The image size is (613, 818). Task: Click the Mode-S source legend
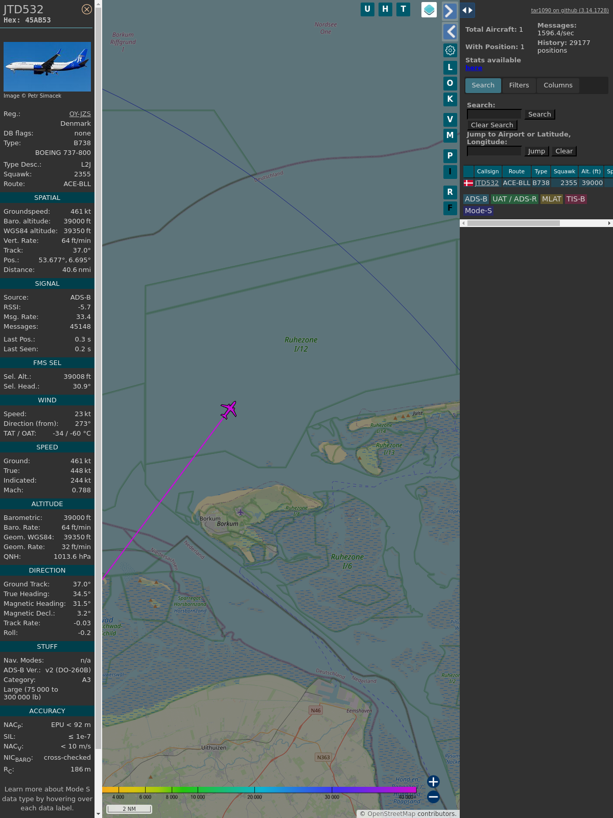click(478, 211)
